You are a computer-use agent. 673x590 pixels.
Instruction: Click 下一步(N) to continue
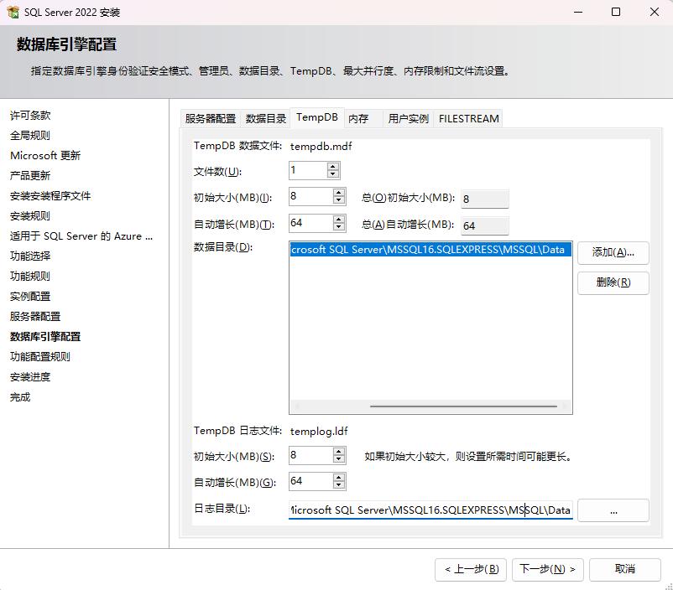(x=547, y=569)
